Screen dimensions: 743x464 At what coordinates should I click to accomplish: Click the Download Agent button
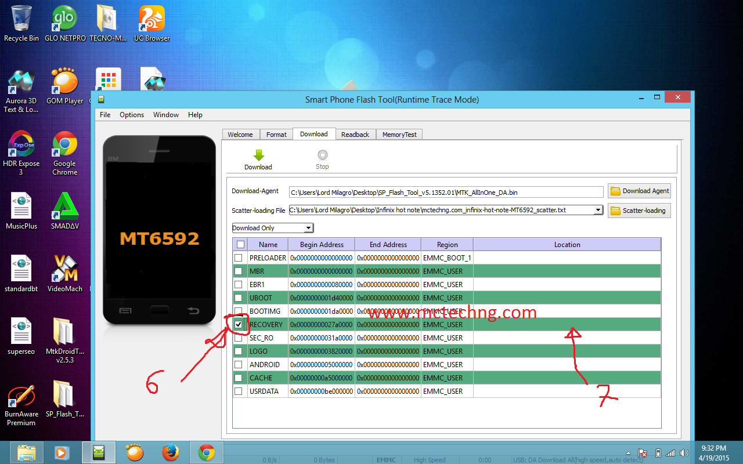point(639,190)
